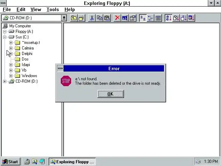Viewport: 221px width, 166px height.
Task: Click the 1:30 PM clock
Action: click(x=211, y=162)
